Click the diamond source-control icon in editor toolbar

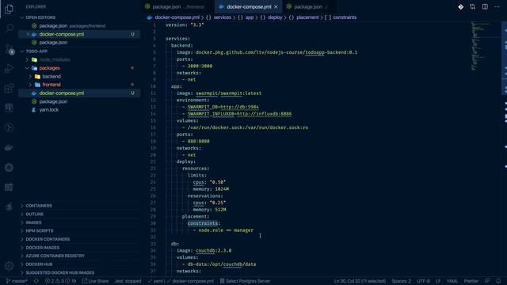pyautogui.click(x=460, y=6)
